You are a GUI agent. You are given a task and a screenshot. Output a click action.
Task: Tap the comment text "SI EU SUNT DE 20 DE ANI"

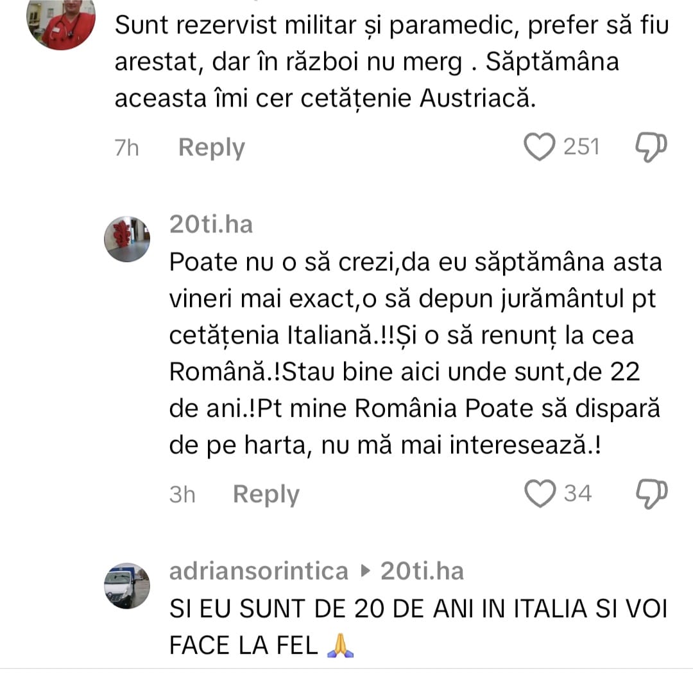click(418, 626)
